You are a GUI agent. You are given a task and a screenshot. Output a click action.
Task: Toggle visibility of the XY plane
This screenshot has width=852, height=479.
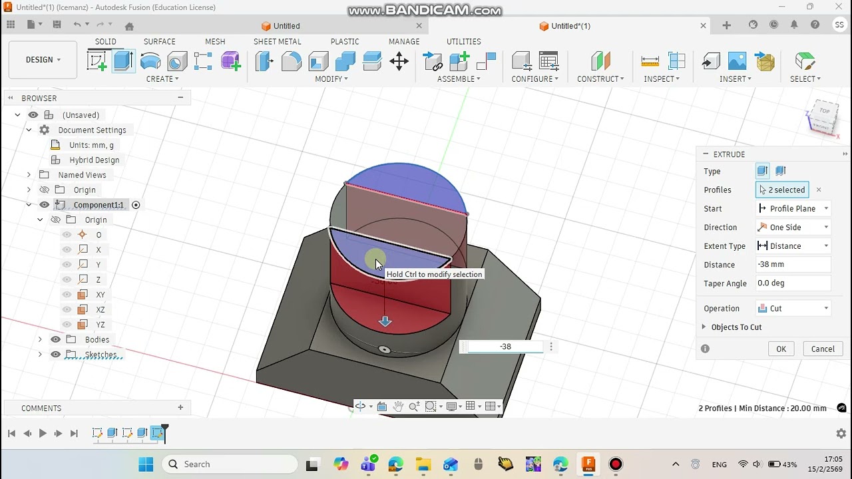(67, 295)
